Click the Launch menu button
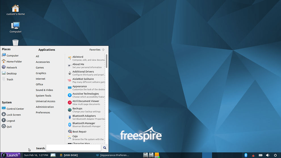 pos(11,155)
